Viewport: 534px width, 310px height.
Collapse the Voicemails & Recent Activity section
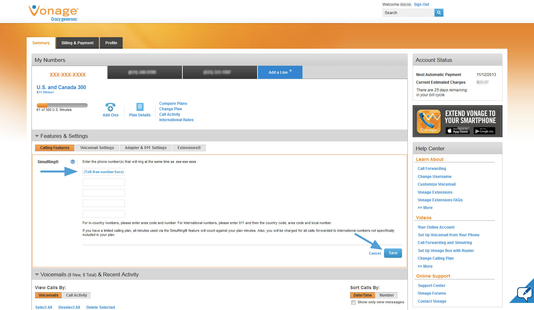[x=37, y=274]
